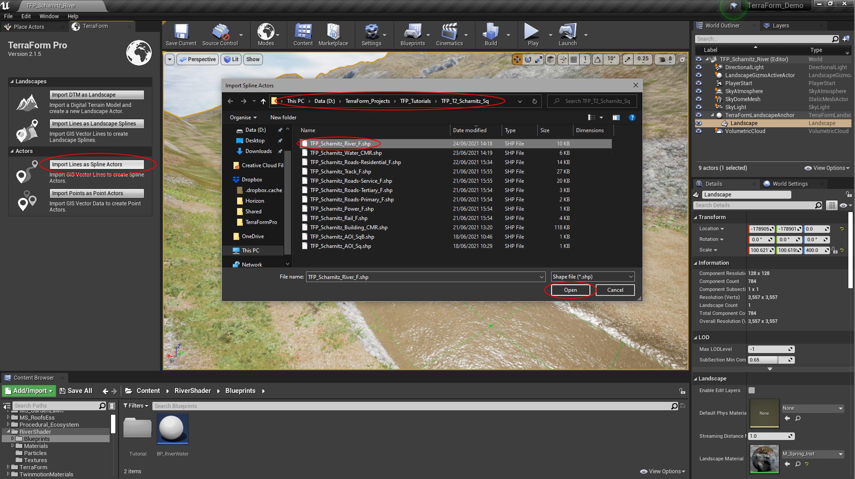Select the rotate gizmo in viewport toolbar

528,59
